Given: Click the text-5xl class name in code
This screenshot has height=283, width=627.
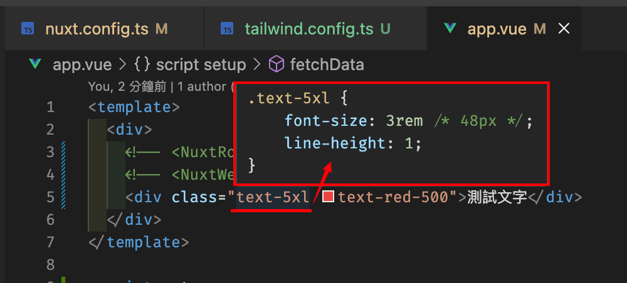Looking at the screenshot, I should pos(273,197).
